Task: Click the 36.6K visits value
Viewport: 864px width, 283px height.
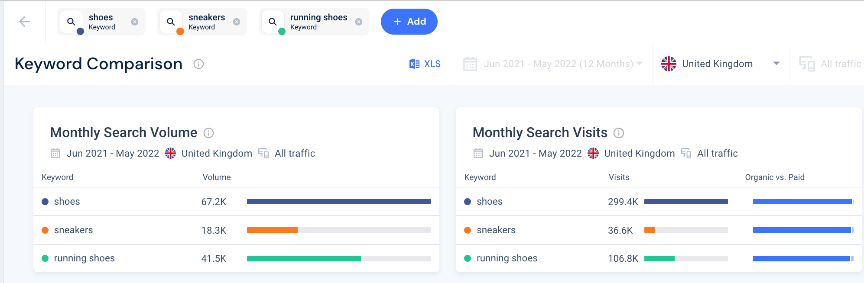Action: [620, 230]
